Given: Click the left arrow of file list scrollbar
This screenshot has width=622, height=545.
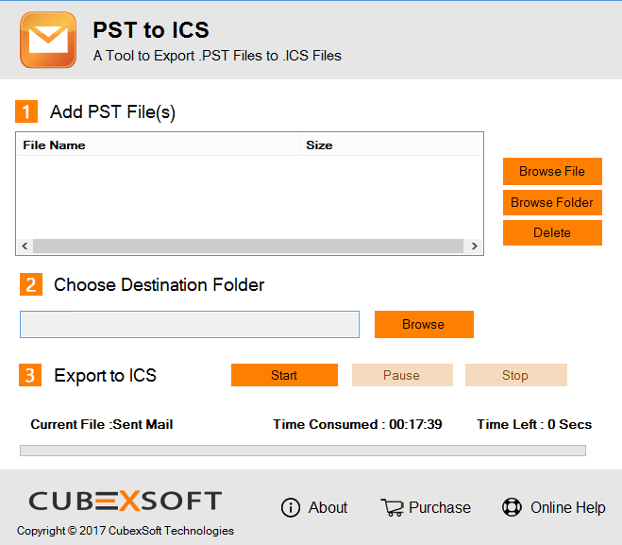Looking at the screenshot, I should point(25,247).
